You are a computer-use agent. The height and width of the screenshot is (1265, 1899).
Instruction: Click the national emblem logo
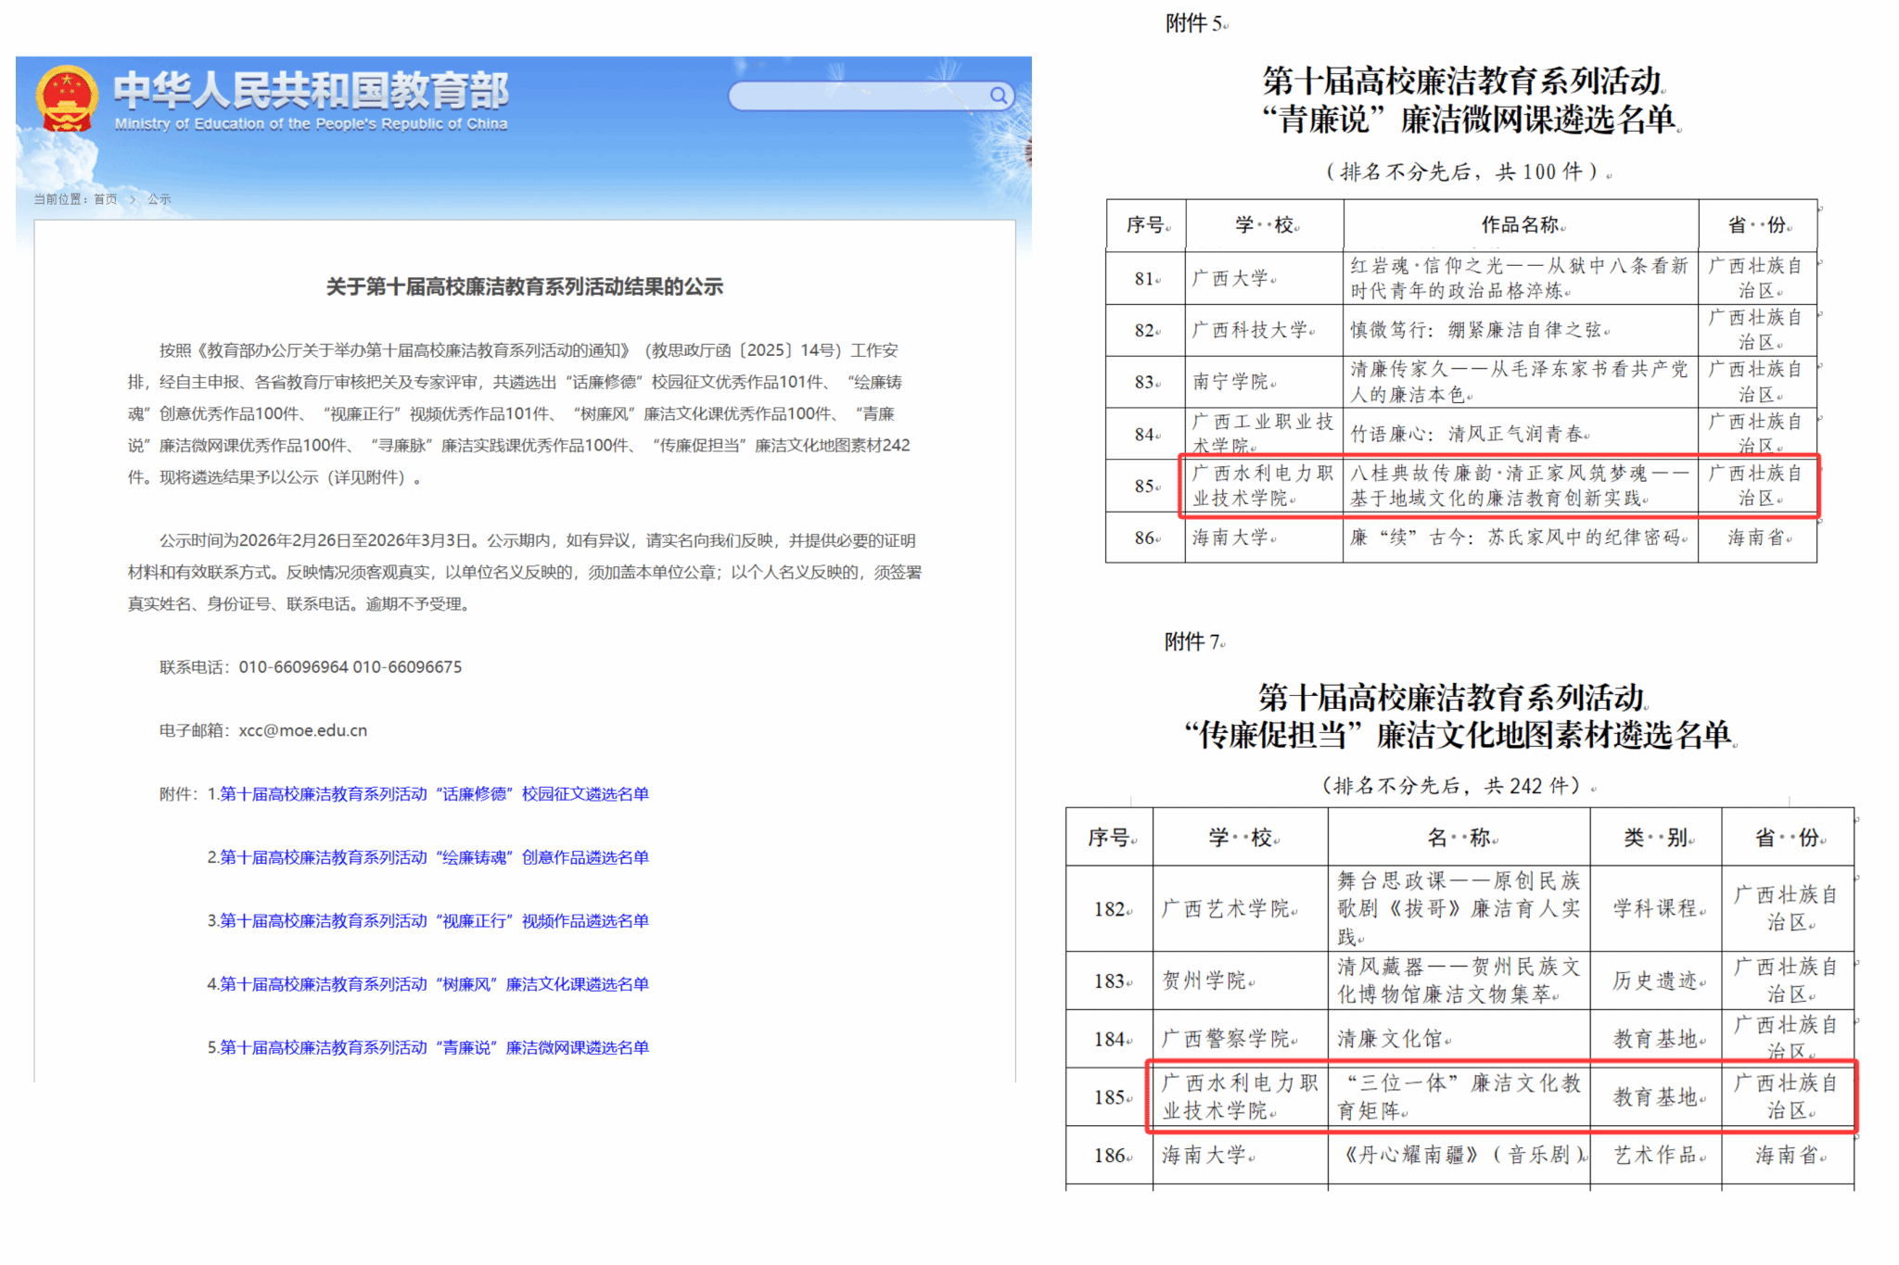(x=66, y=97)
